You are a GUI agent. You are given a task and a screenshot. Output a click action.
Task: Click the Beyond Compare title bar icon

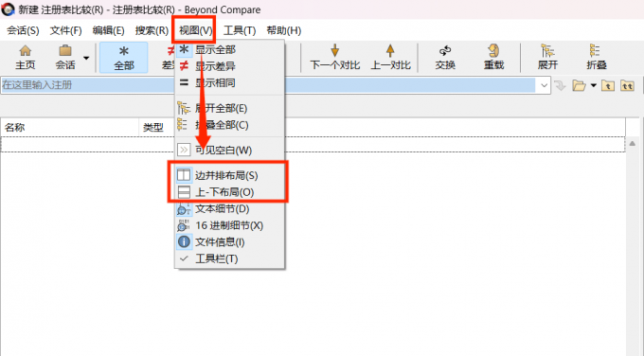point(9,9)
